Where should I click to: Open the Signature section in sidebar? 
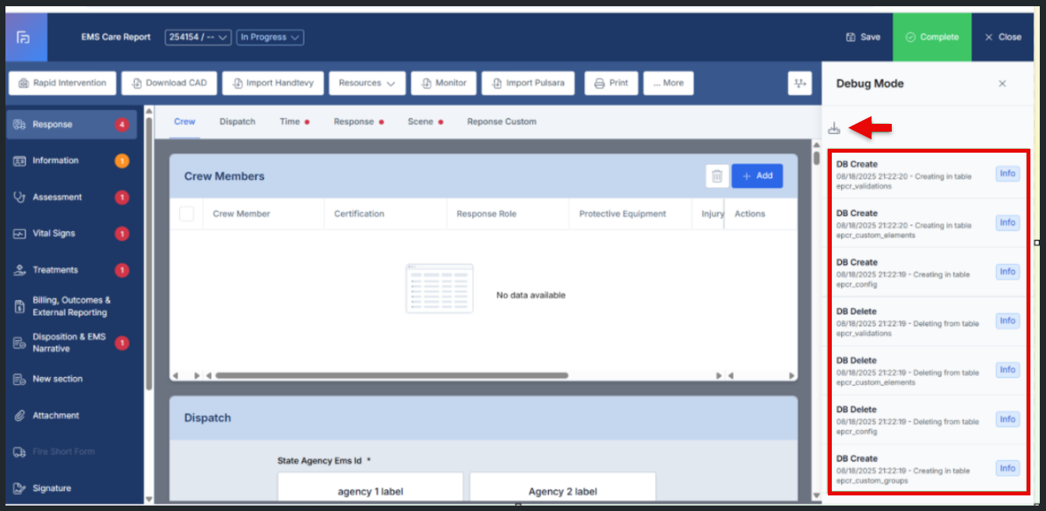51,488
